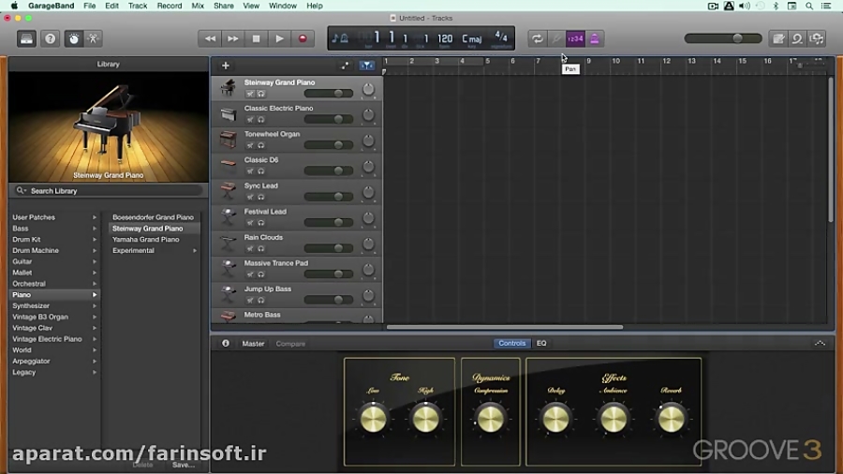Open the Mix menu

198,6
